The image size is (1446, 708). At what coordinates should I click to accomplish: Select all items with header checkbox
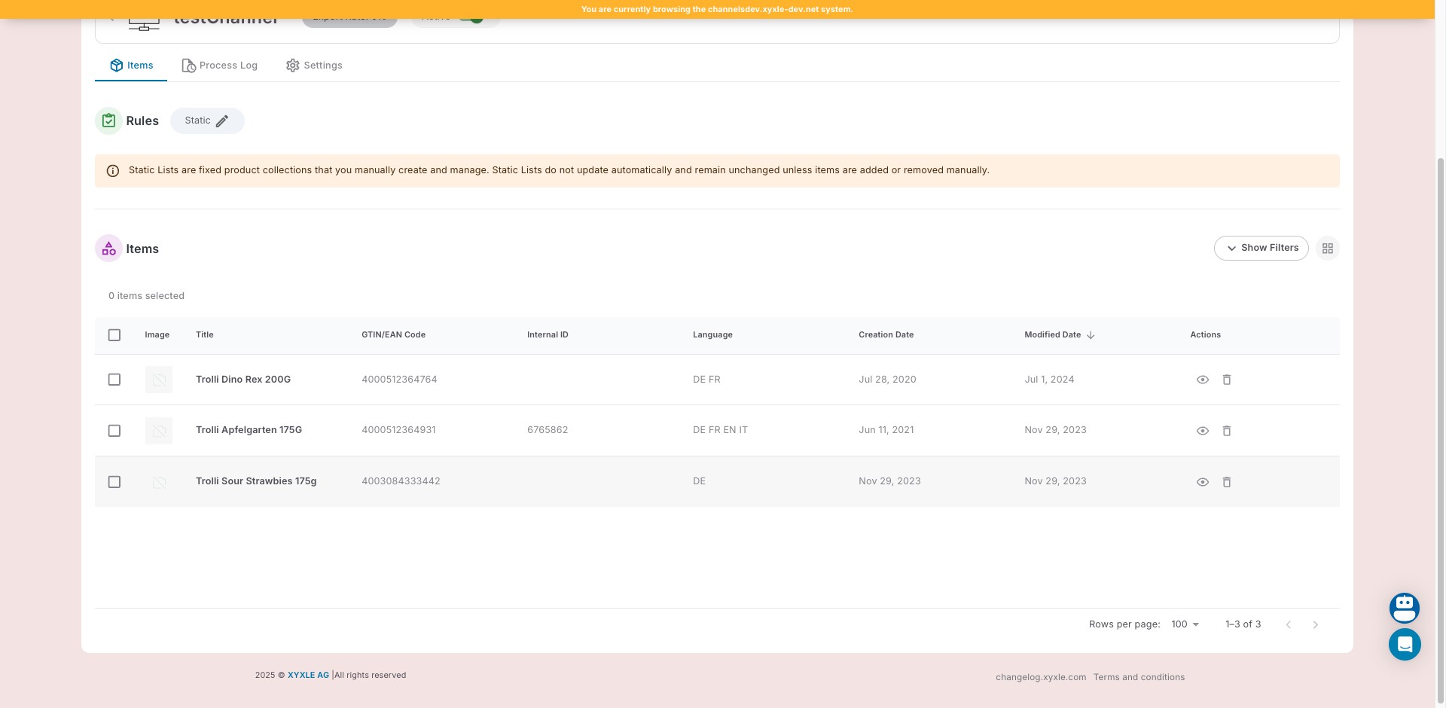114,335
